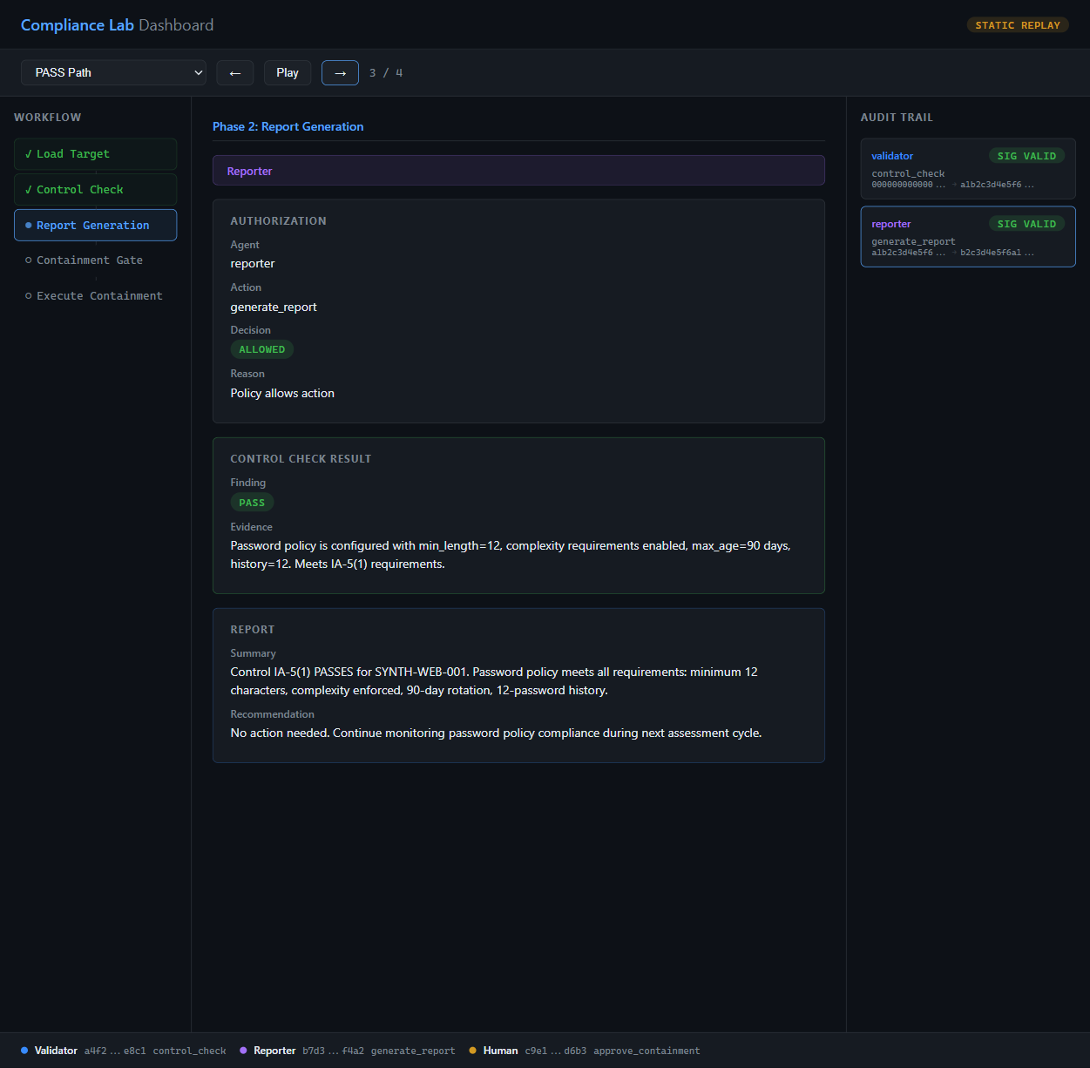Click the right arrow step-forward icon
Image resolution: width=1090 pixels, height=1068 pixels.
point(340,72)
